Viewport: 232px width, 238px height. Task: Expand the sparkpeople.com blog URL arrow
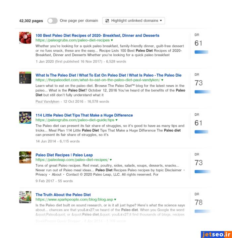pyautogui.click(x=115, y=200)
